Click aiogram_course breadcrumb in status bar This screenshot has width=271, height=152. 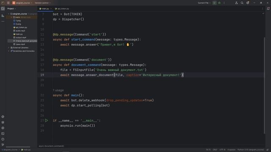[x=10, y=150]
